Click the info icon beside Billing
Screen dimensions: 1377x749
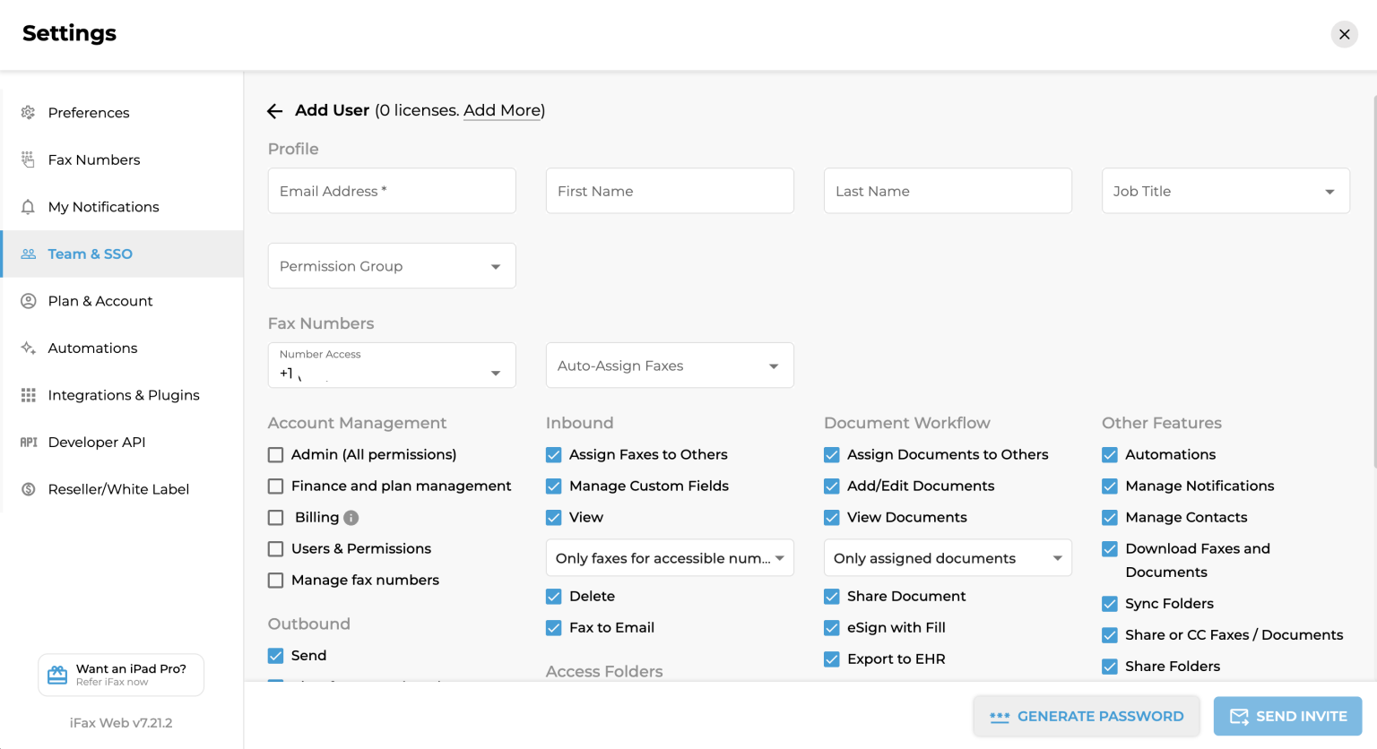coord(350,517)
